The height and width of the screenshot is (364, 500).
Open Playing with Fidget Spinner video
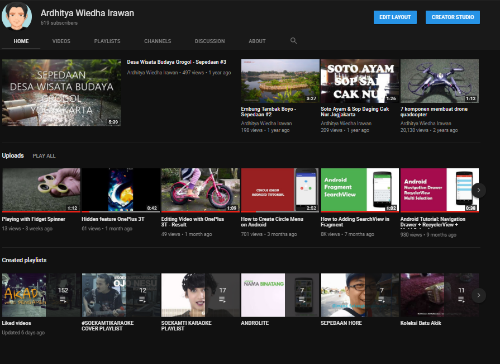coord(41,190)
